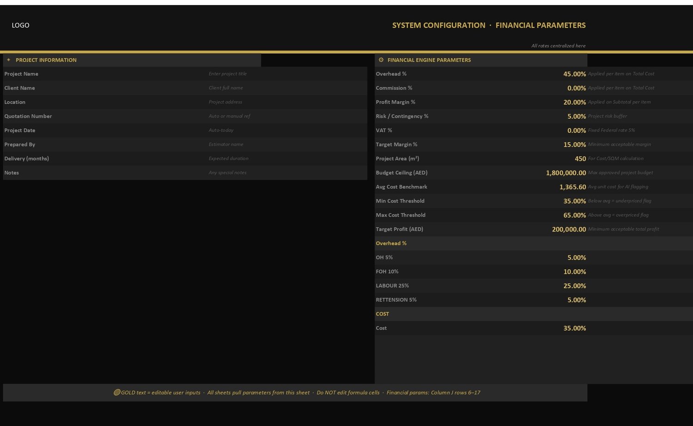Select the Target Margin value 15.00%
693x426 pixels.
574,145
